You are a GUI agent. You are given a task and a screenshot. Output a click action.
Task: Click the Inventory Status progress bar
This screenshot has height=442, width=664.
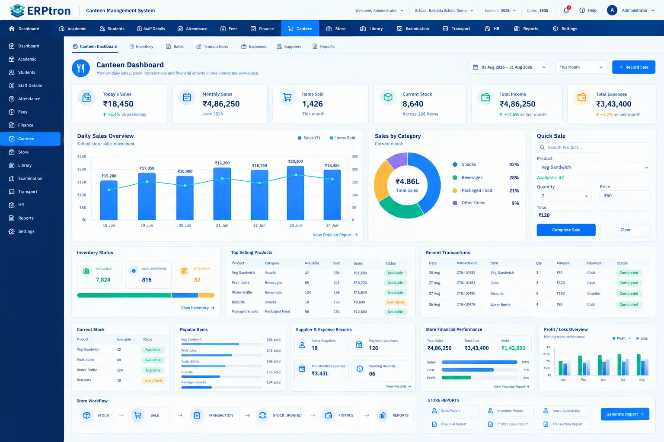pyautogui.click(x=146, y=295)
